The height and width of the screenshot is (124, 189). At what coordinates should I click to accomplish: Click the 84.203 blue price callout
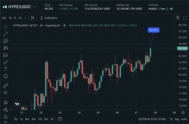pos(153,30)
